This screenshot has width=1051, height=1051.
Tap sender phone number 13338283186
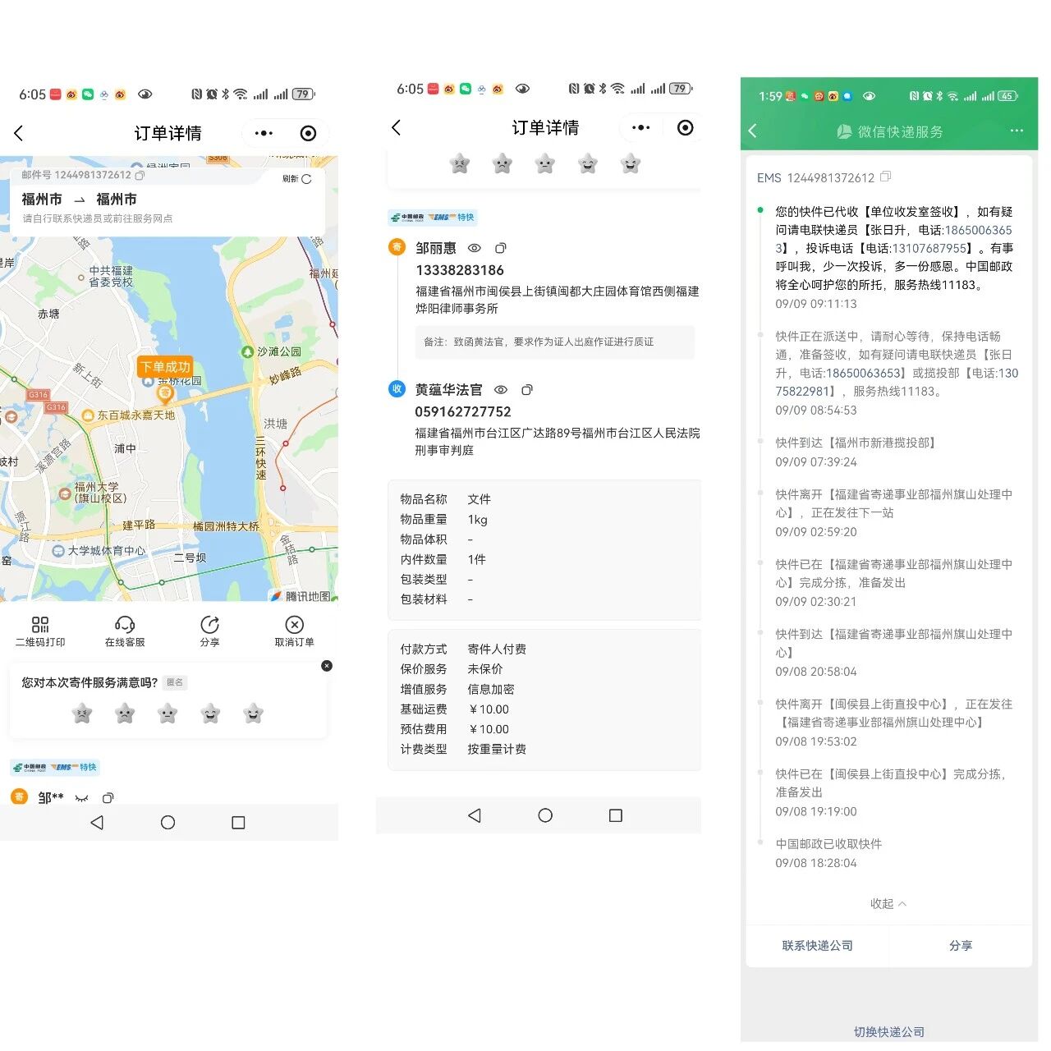coord(460,270)
